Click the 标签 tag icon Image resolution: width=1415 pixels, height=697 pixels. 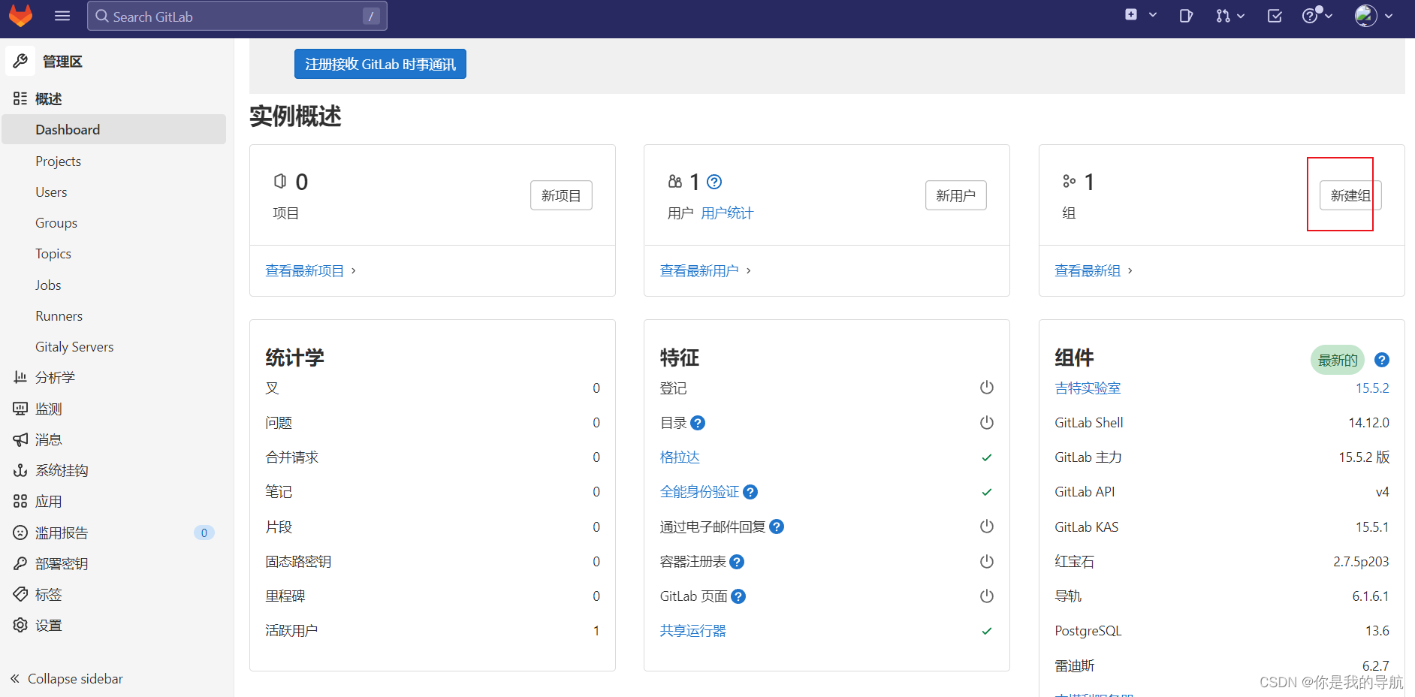[x=20, y=594]
